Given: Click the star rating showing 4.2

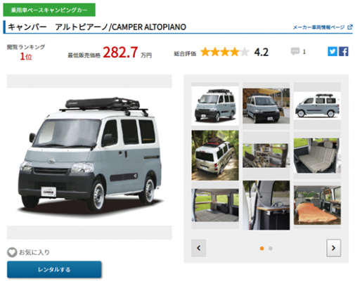Looking at the screenshot, I should point(225,52).
